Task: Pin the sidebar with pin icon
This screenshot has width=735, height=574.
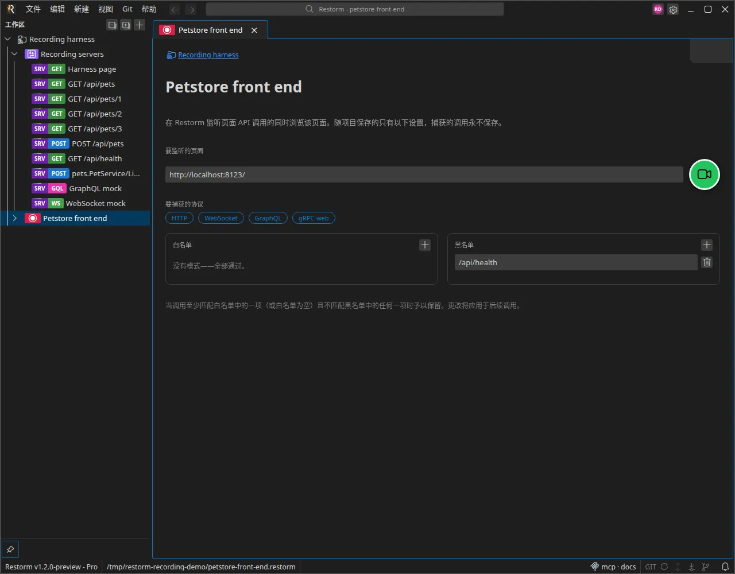Action: coord(10,549)
